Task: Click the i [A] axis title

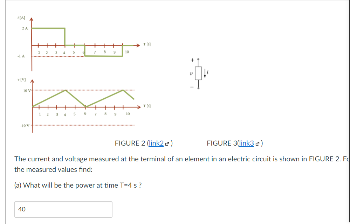Action: click(21, 18)
